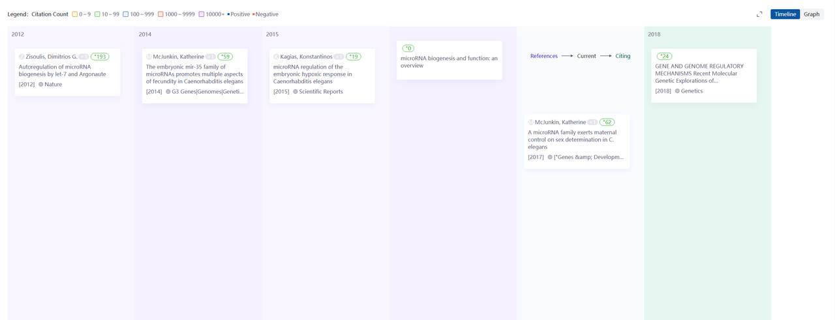Switch to the Graph view
The height and width of the screenshot is (320, 835).
(x=812, y=14)
